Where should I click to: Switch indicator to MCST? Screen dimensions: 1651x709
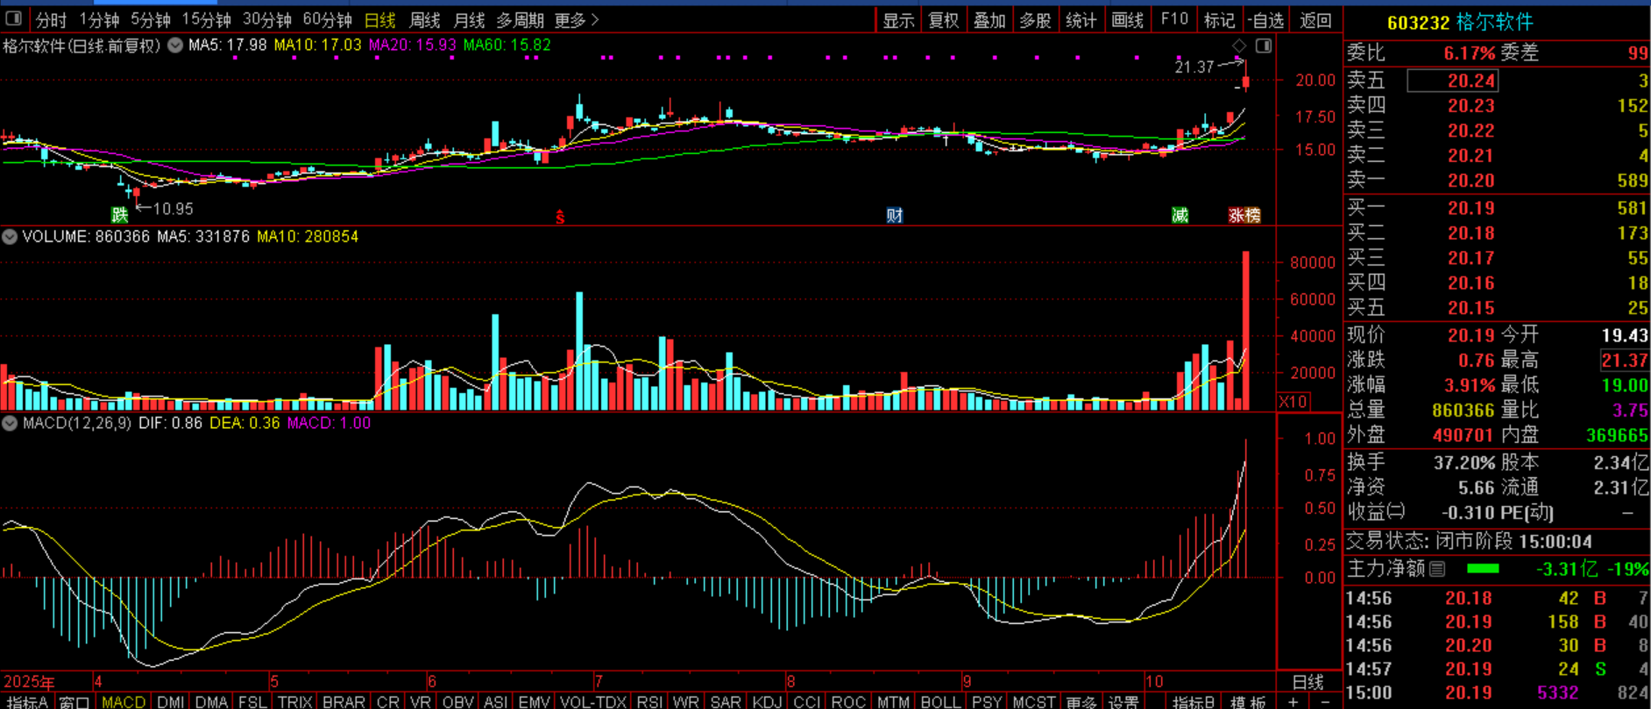click(1034, 702)
